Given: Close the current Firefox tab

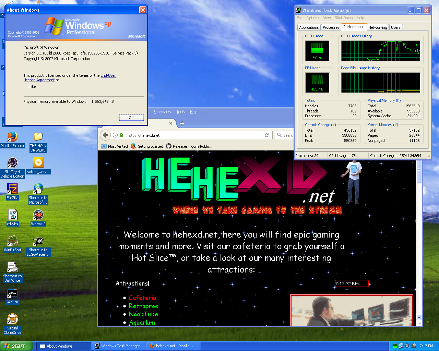Looking at the screenshot, I should pos(171,123).
